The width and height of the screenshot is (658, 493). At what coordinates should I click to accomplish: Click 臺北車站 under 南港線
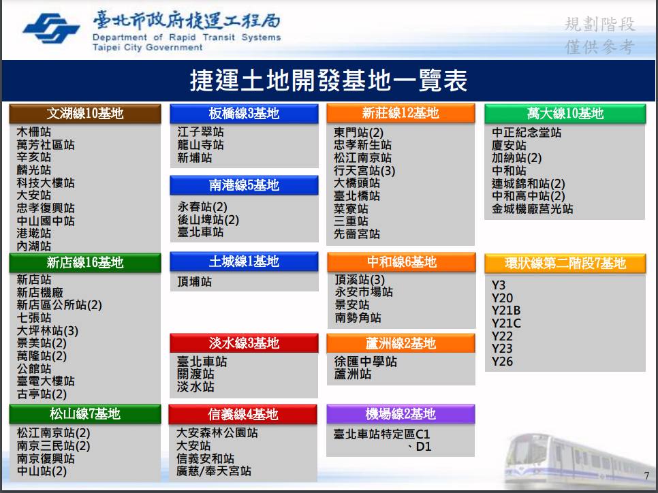click(x=200, y=232)
